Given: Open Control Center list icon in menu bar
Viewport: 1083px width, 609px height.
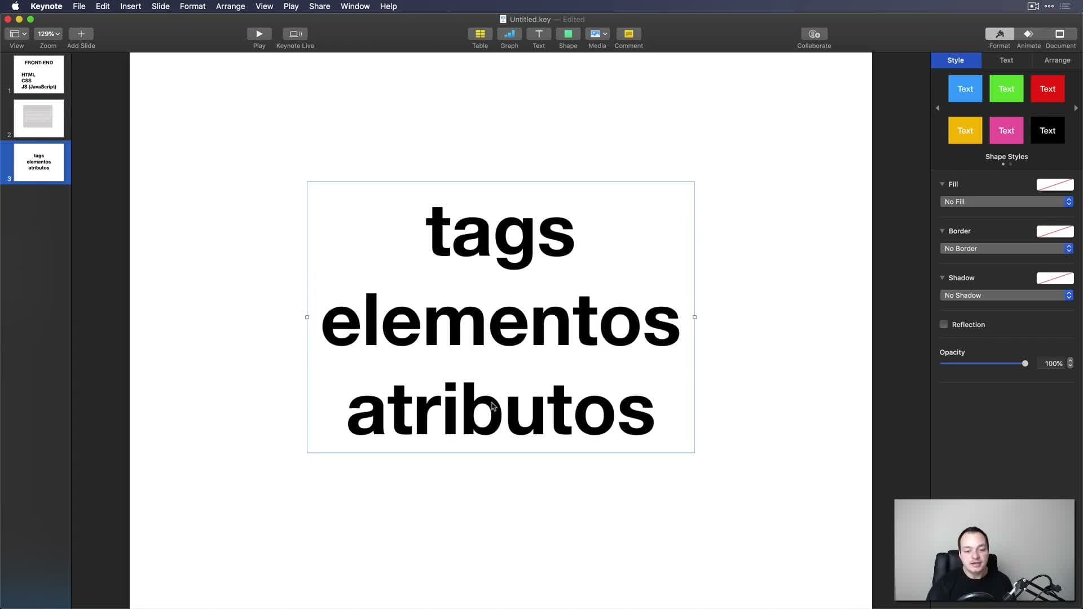Looking at the screenshot, I should [1065, 6].
